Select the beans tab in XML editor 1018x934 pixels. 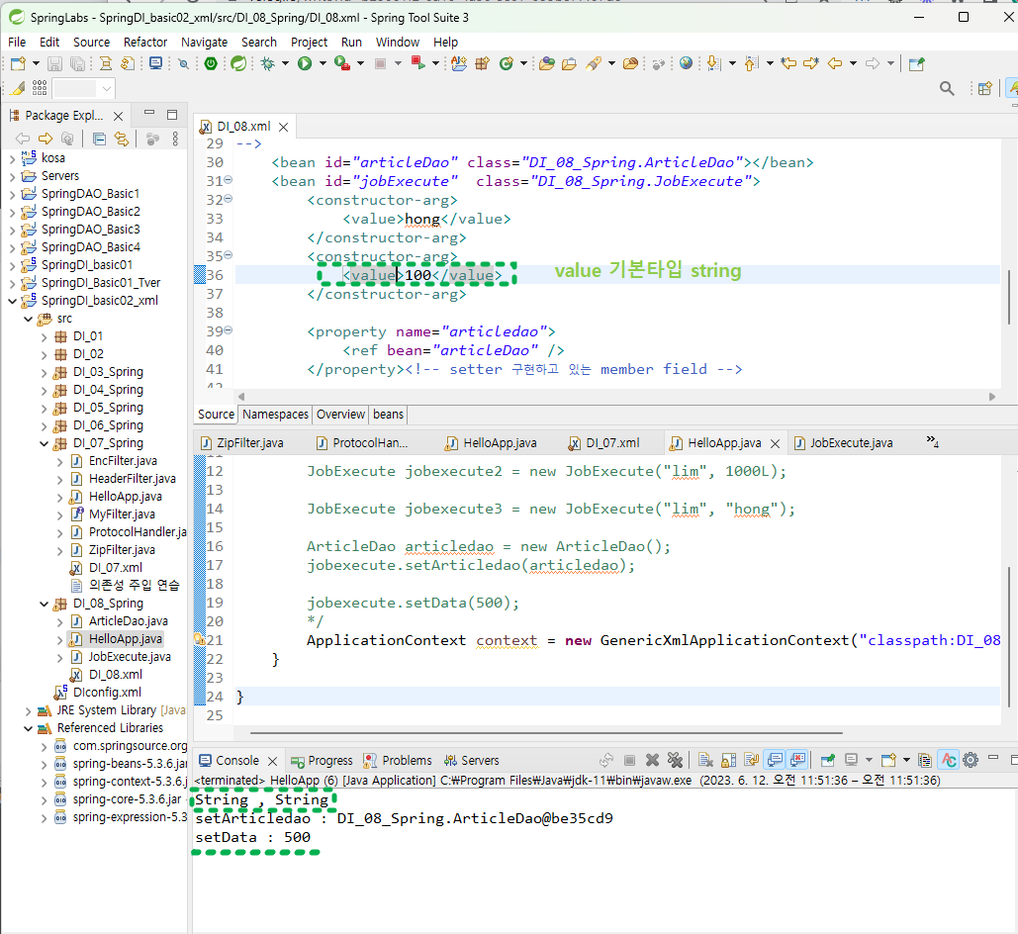(x=388, y=415)
